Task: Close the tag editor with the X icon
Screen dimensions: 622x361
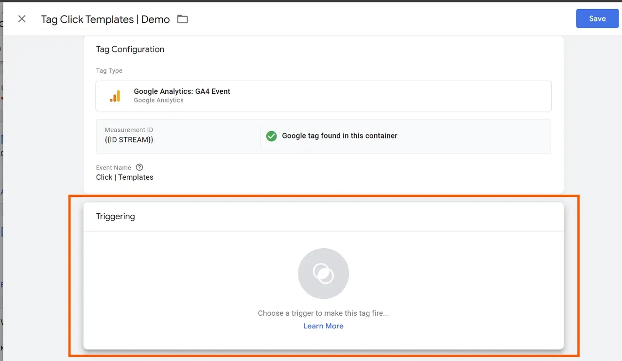Action: pos(22,19)
